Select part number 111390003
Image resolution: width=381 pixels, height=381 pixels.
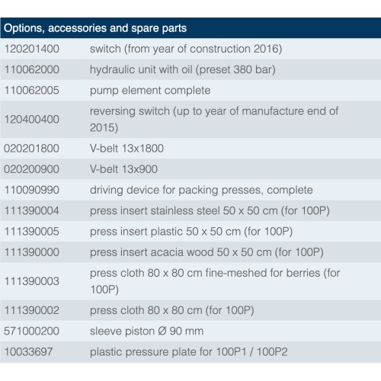[32, 281]
